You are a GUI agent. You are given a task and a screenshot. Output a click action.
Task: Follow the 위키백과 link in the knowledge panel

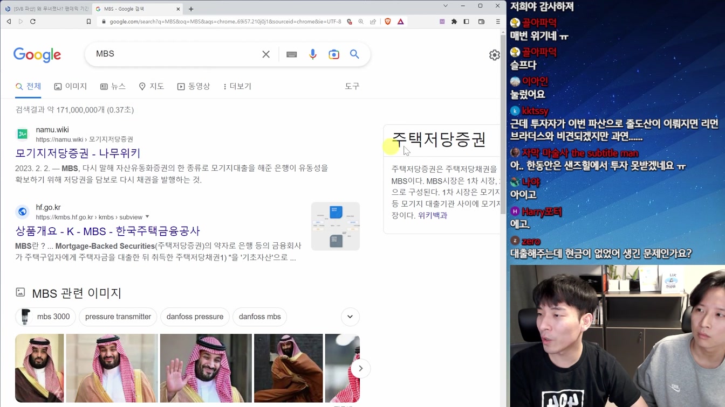click(x=433, y=215)
